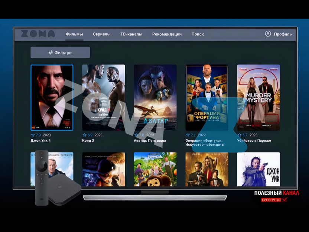
Task: Open the Поиск section
Action: point(198,34)
